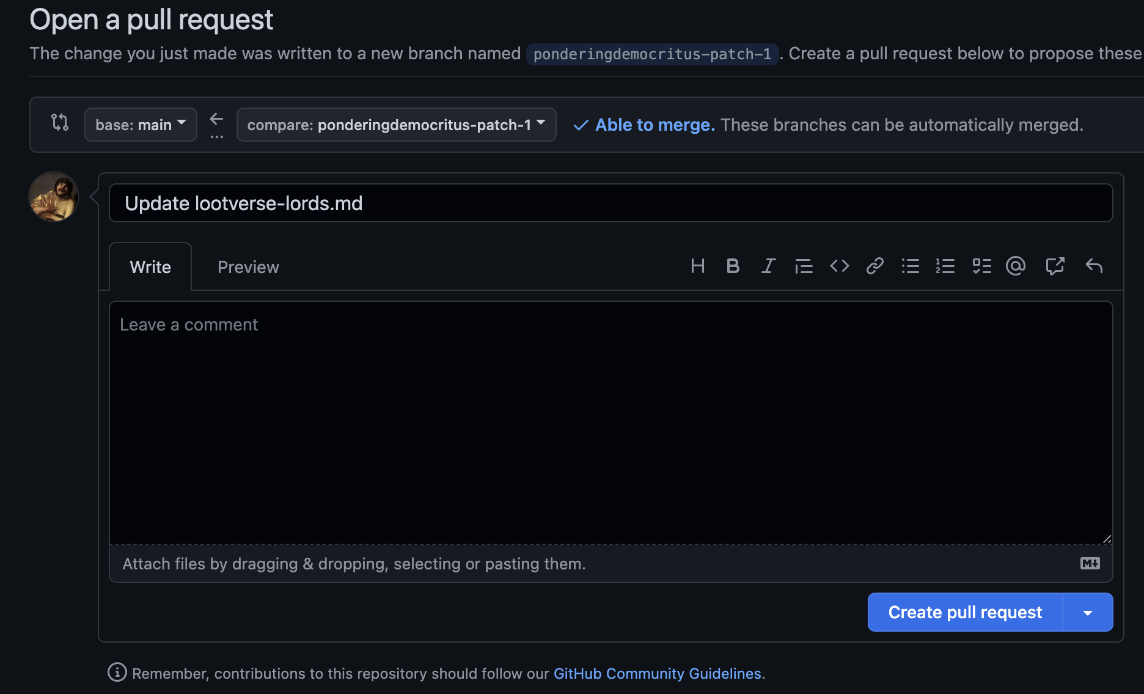1144x694 pixels.
Task: Click the left arrow between branch selectors
Action: pos(216,119)
